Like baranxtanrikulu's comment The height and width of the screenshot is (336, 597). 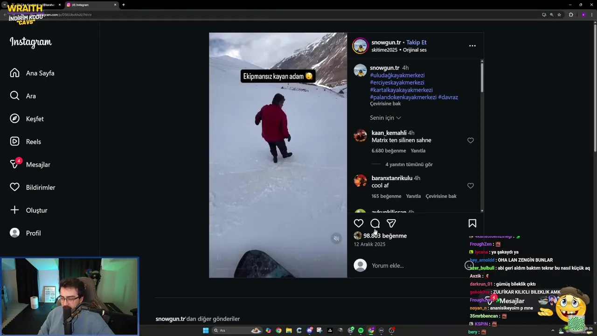coord(471,186)
